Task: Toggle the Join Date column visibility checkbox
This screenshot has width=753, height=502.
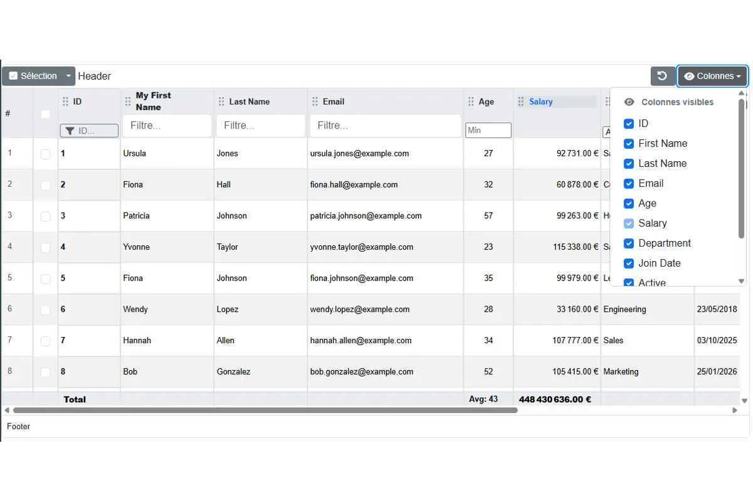Action: point(629,264)
